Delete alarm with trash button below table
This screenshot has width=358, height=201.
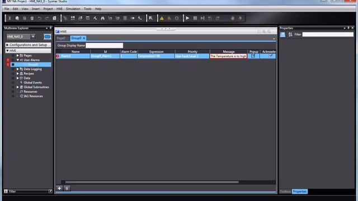tap(67, 188)
